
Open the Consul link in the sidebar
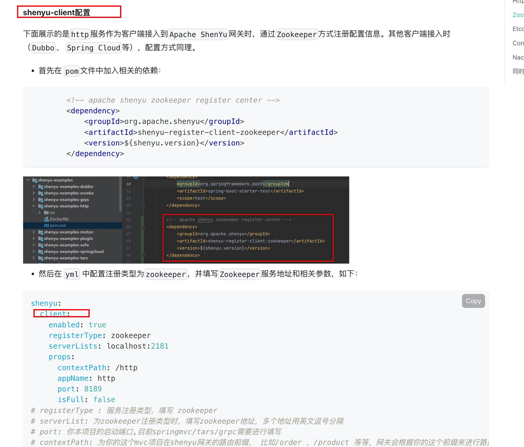click(518, 43)
